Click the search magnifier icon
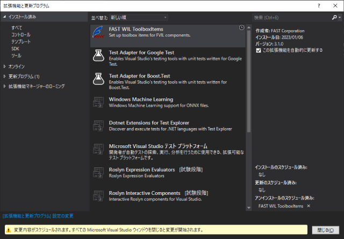 334,17
